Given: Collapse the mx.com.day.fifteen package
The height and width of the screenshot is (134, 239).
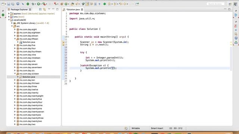Looking at the screenshot, I should 15,39.
